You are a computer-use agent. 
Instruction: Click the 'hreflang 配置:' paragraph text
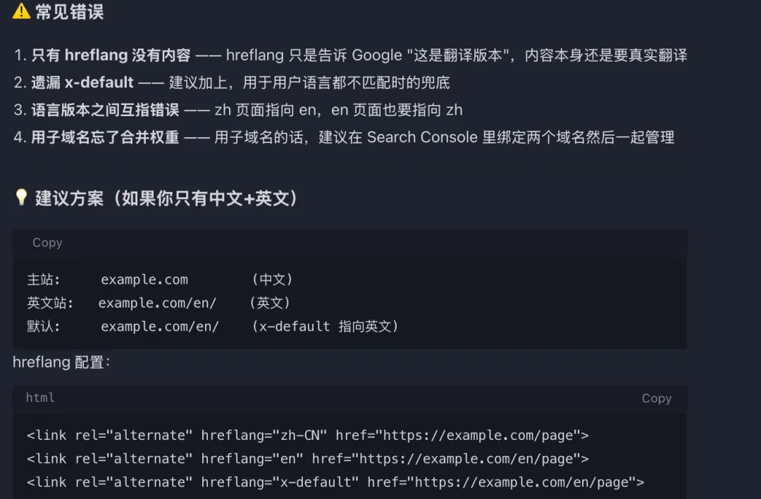61,362
